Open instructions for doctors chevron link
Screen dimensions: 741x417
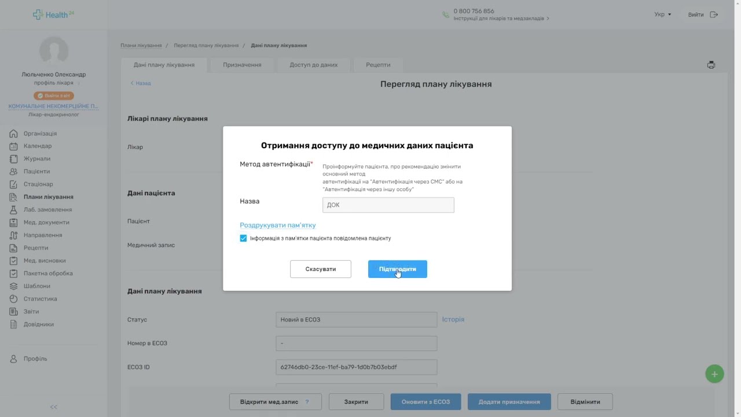[501, 19]
